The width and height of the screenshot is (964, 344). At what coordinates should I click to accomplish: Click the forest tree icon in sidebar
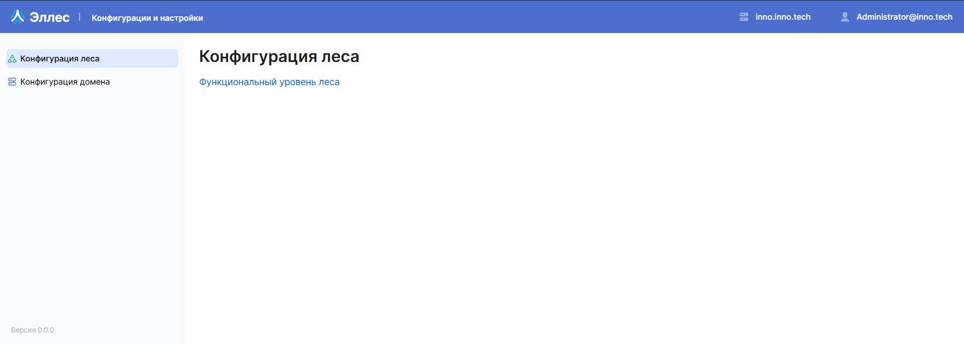(12, 58)
